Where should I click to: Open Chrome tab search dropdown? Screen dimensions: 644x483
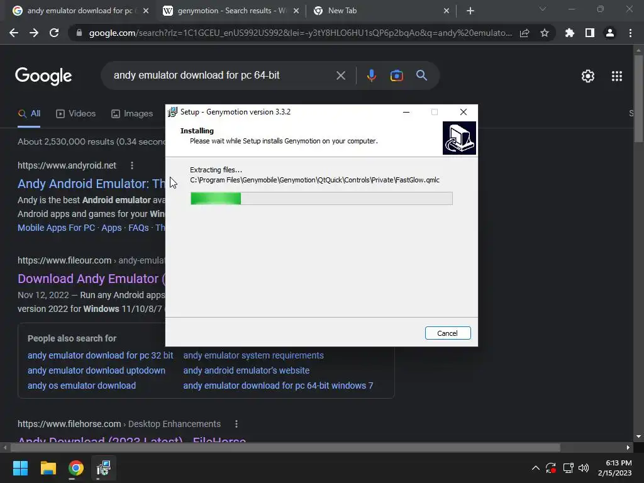click(543, 9)
